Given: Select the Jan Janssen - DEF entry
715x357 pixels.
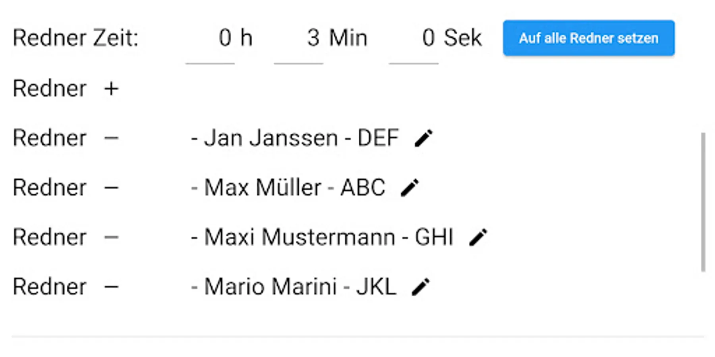Looking at the screenshot, I should tap(295, 138).
